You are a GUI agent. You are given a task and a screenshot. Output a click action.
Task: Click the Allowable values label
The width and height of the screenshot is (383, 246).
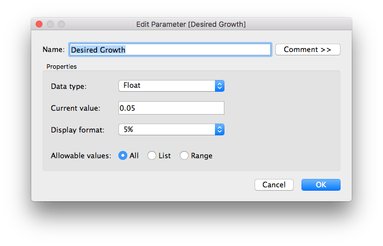[x=81, y=156]
